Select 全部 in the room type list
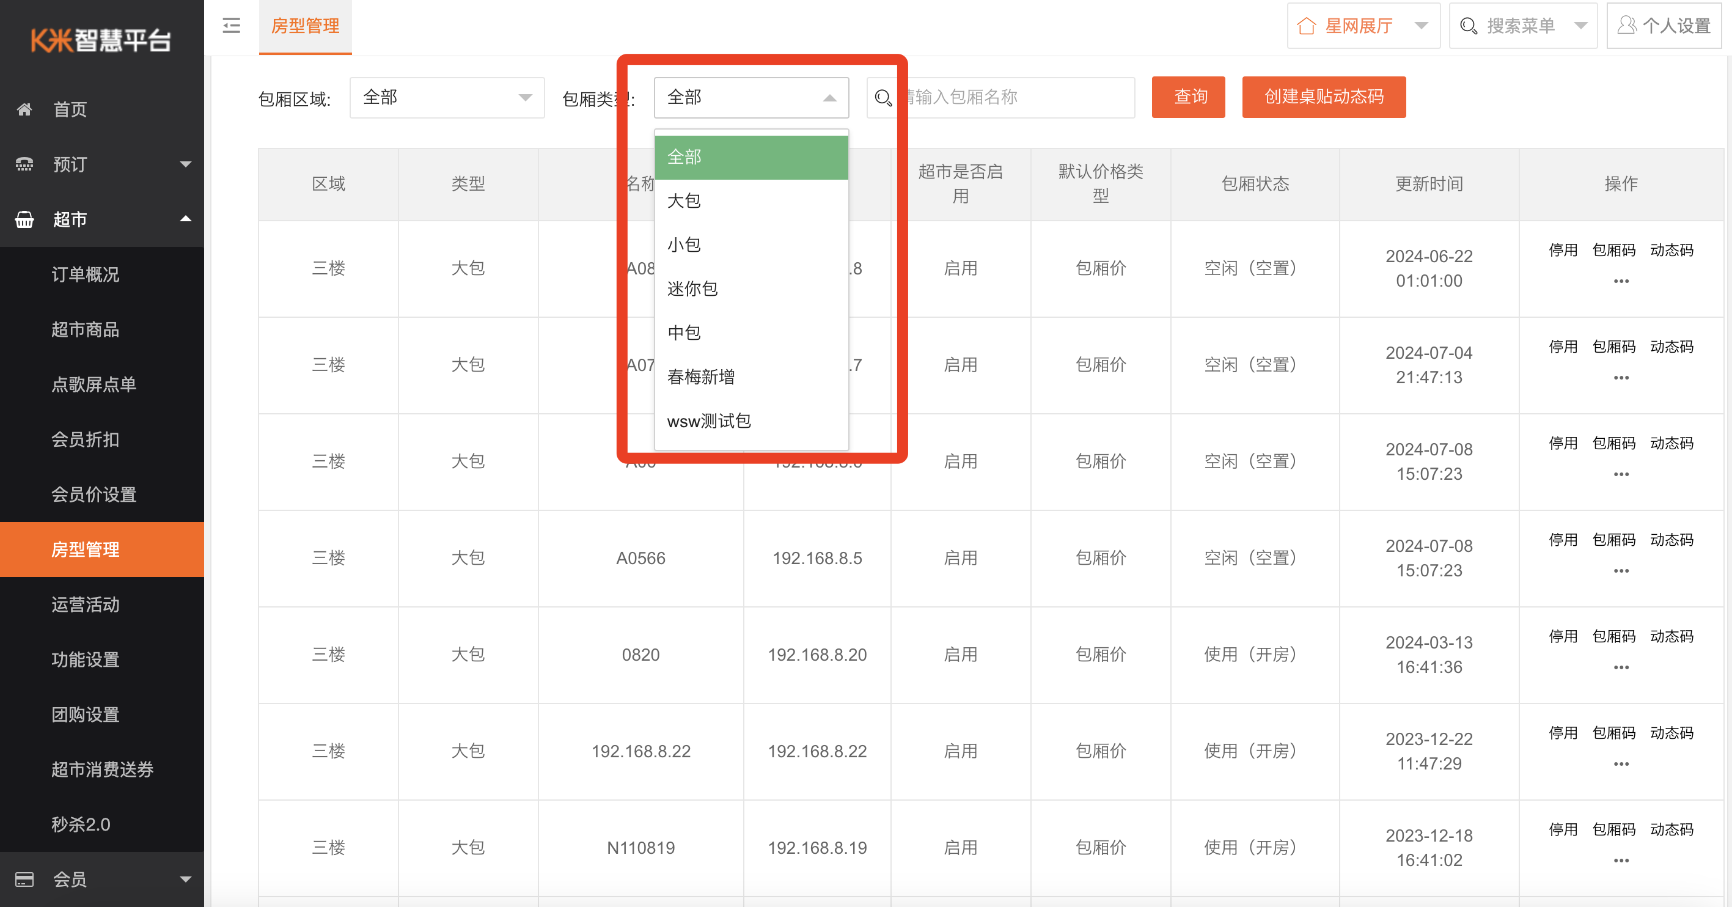The height and width of the screenshot is (907, 1732). pos(751,157)
